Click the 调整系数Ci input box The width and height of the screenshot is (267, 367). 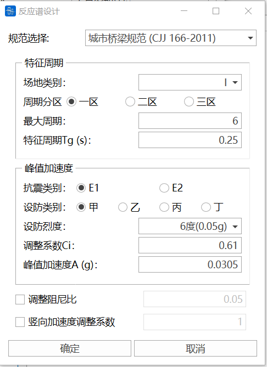point(190,245)
